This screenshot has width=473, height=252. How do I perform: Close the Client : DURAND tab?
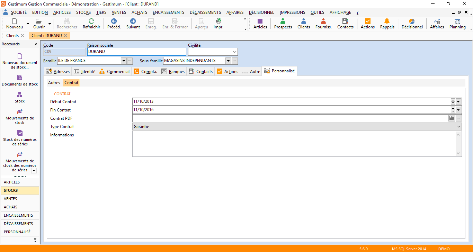point(65,36)
